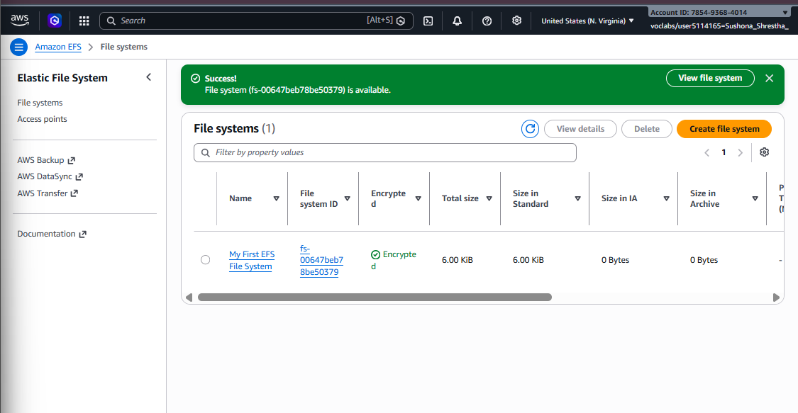Open the fs-00647beb78be50379 ID link
Image resolution: width=798 pixels, height=413 pixels.
tap(321, 260)
